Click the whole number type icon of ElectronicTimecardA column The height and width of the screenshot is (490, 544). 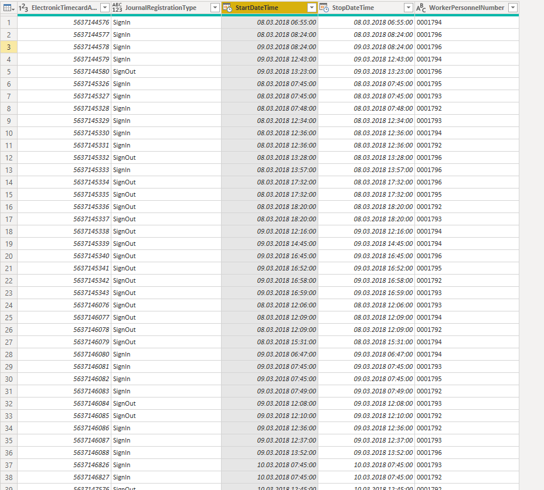click(23, 8)
